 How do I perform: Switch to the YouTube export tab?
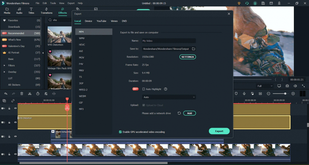(101, 21)
